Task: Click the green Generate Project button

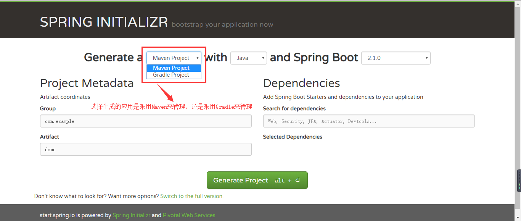Action: click(x=257, y=180)
